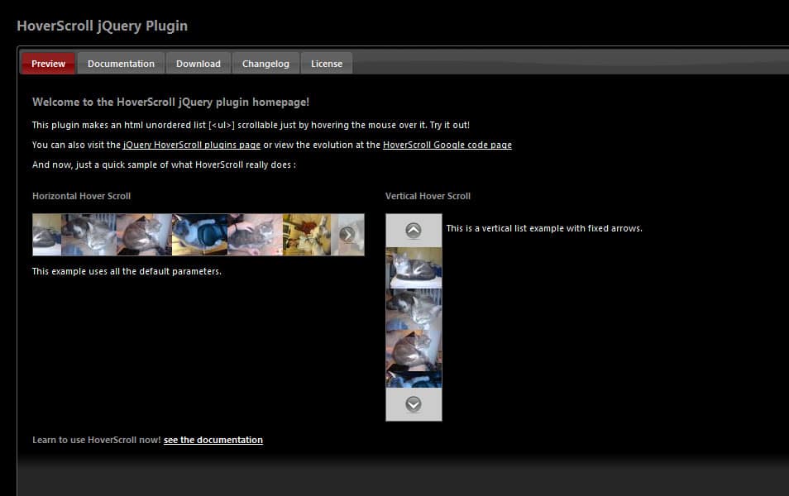Click the see the documentation link
This screenshot has width=789, height=496.
click(x=213, y=439)
